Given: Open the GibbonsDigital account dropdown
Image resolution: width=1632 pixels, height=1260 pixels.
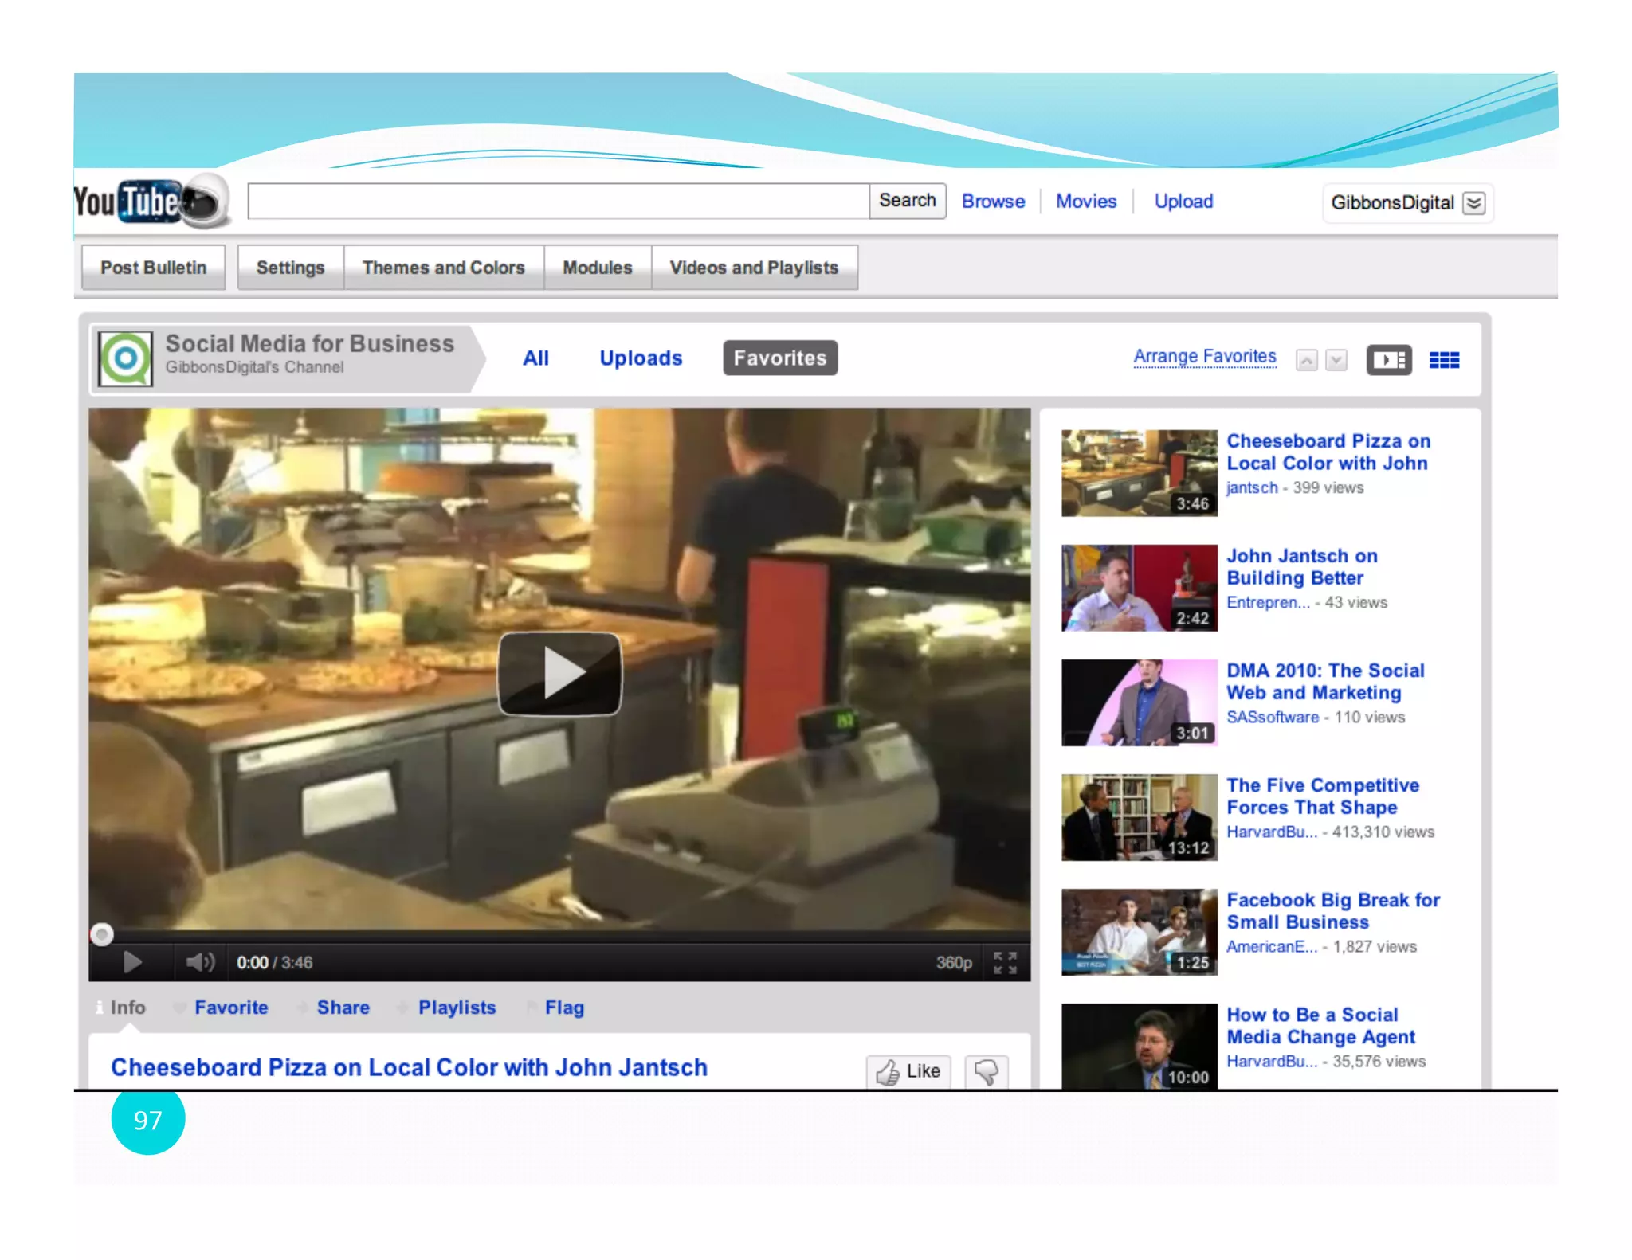Looking at the screenshot, I should pyautogui.click(x=1473, y=203).
